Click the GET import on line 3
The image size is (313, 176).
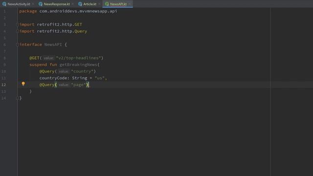pos(78,24)
